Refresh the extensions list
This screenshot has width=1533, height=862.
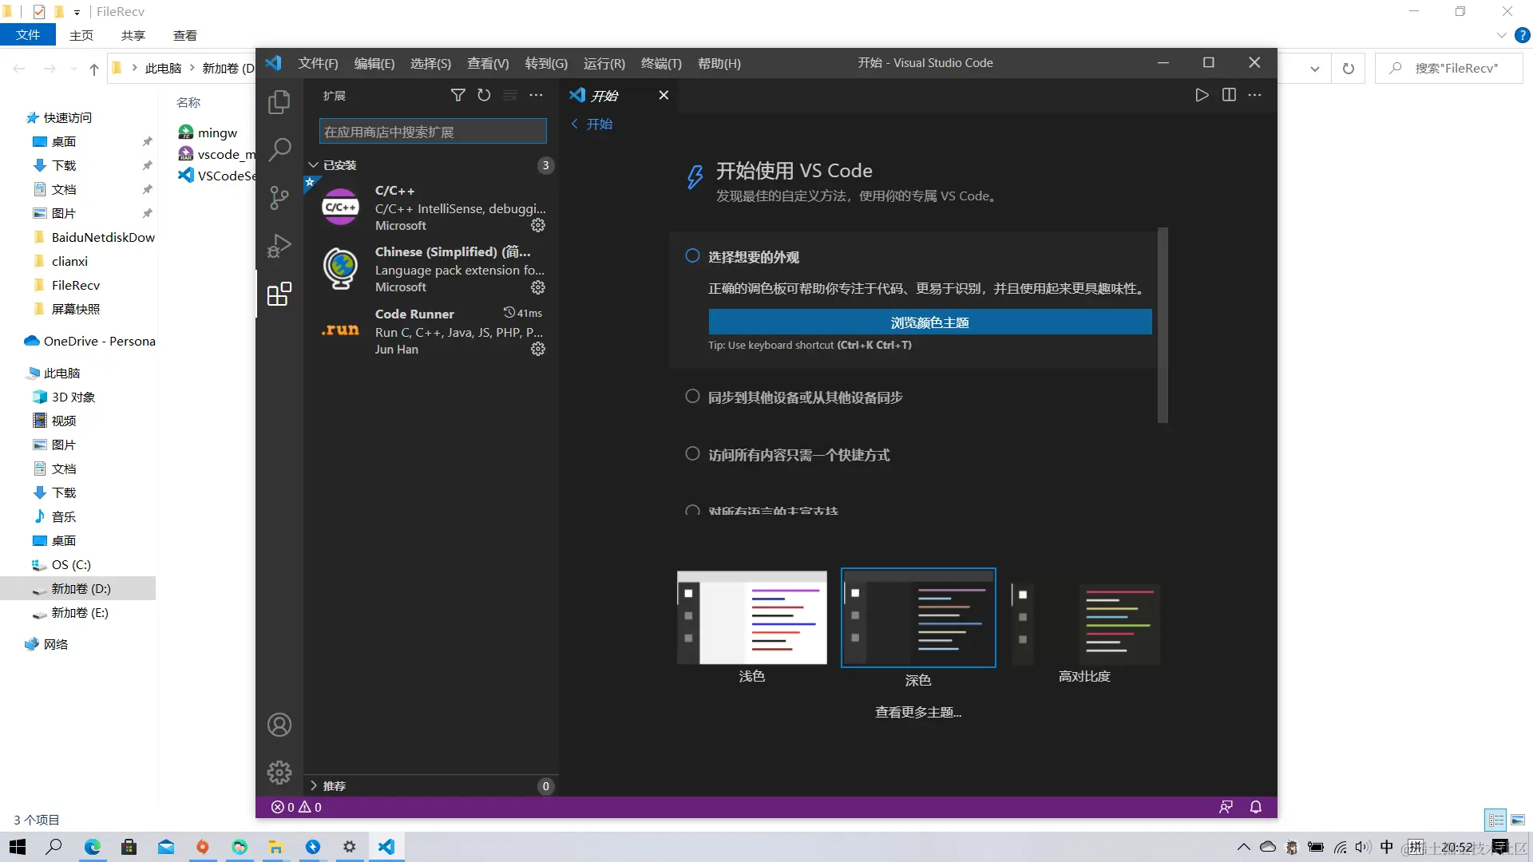tap(484, 95)
